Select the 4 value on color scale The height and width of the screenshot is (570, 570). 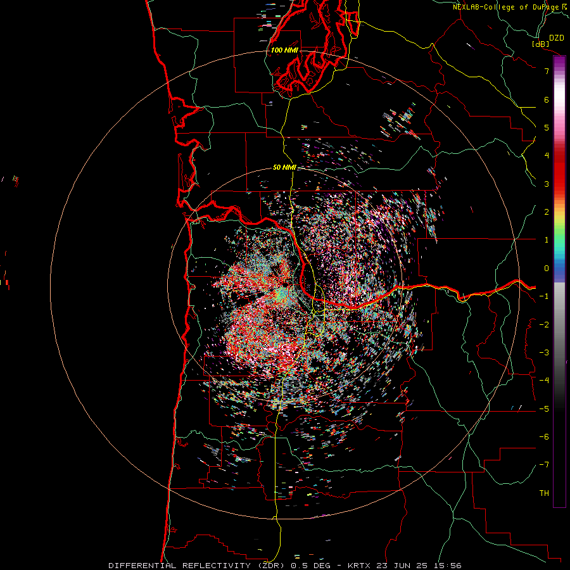tap(547, 156)
